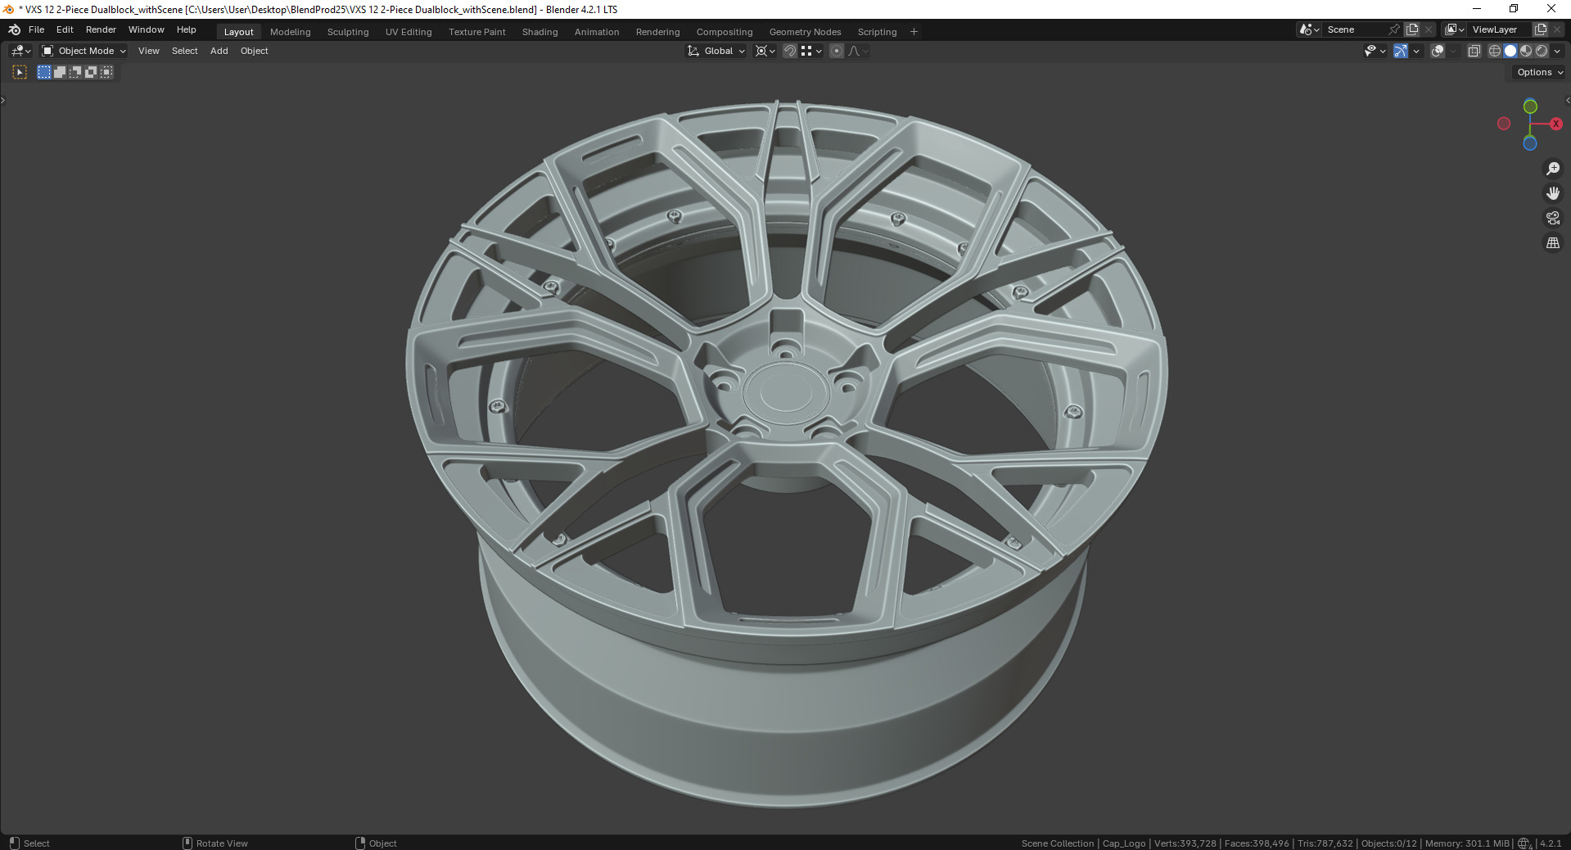Toggle proportional editing
The height and width of the screenshot is (850, 1571).
coord(837,51)
